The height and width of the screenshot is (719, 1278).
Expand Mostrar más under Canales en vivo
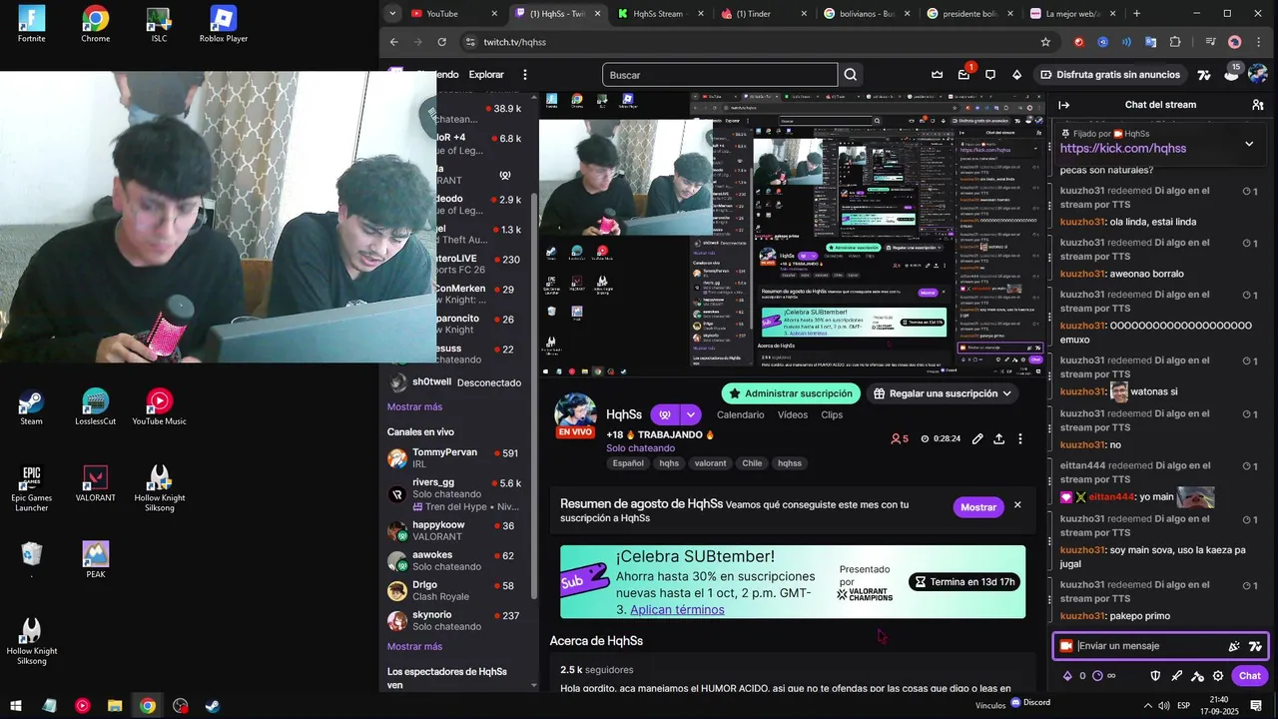point(414,646)
